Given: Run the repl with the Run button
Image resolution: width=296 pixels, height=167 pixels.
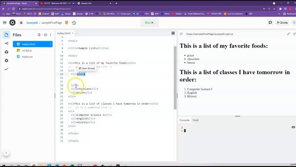Looking at the screenshot, I should [149, 23].
